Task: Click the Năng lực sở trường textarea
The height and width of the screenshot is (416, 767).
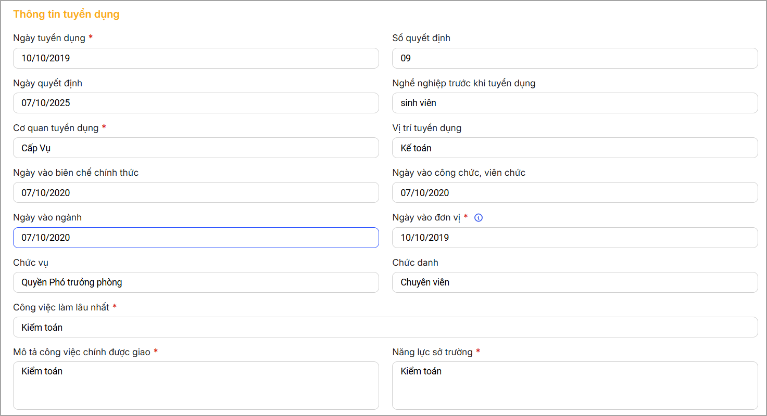Action: 574,385
